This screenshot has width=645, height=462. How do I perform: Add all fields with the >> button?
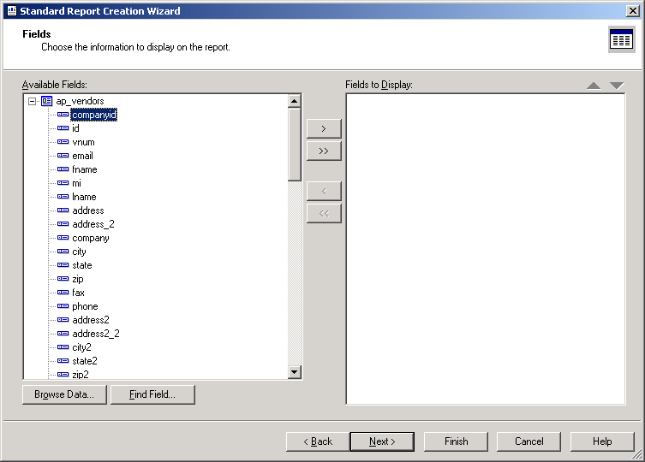tap(324, 151)
